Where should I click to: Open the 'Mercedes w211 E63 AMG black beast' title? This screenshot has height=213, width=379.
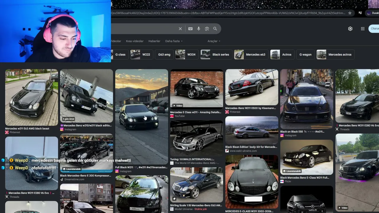click(x=27, y=128)
